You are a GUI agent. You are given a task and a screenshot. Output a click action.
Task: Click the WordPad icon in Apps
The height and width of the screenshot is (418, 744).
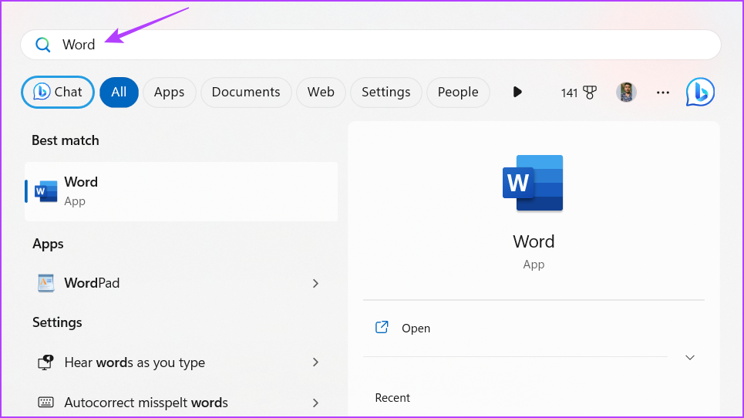pyautogui.click(x=46, y=283)
